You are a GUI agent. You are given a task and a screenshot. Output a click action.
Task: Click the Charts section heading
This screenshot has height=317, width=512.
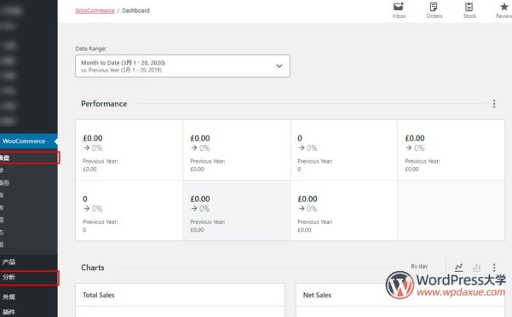click(93, 268)
